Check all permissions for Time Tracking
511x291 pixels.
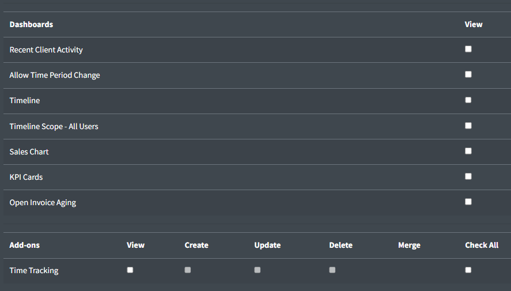click(x=468, y=270)
